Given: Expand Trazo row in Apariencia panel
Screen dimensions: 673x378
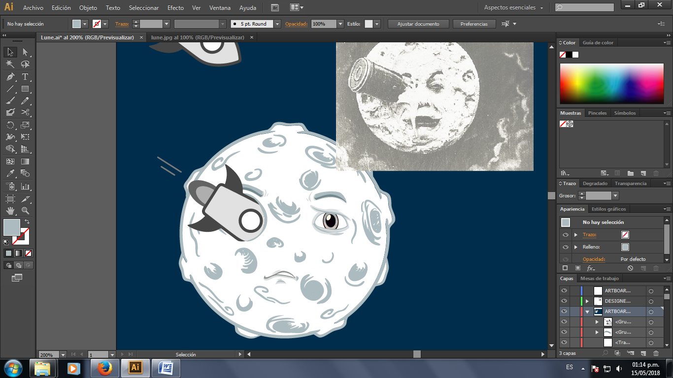Looking at the screenshot, I should (575, 235).
